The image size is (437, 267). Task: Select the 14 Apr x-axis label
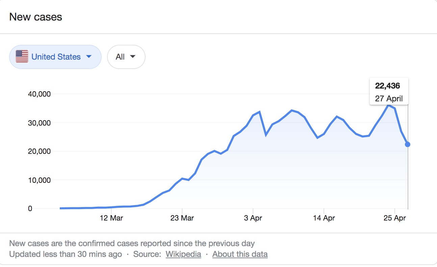(x=324, y=218)
